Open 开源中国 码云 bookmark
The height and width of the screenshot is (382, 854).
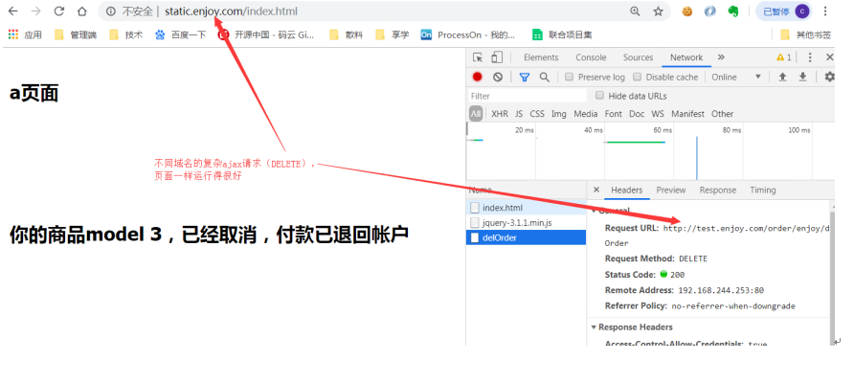(x=266, y=34)
